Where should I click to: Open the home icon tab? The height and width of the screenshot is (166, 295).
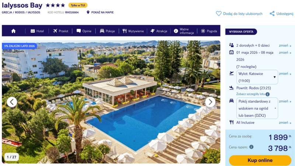[13, 31]
